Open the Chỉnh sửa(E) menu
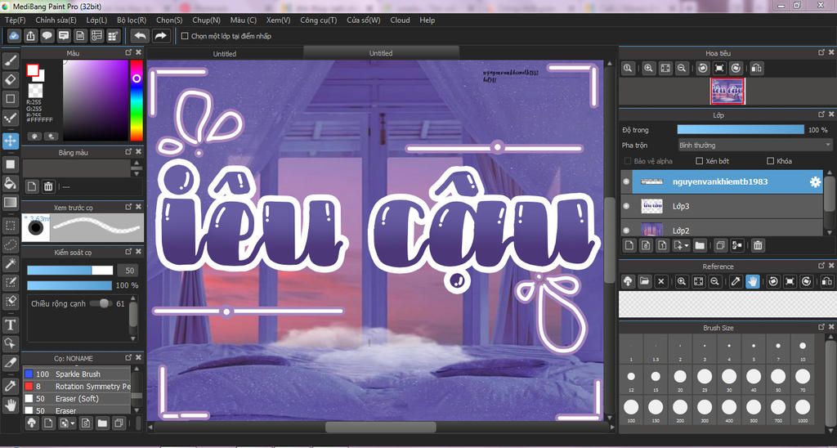 click(x=56, y=20)
